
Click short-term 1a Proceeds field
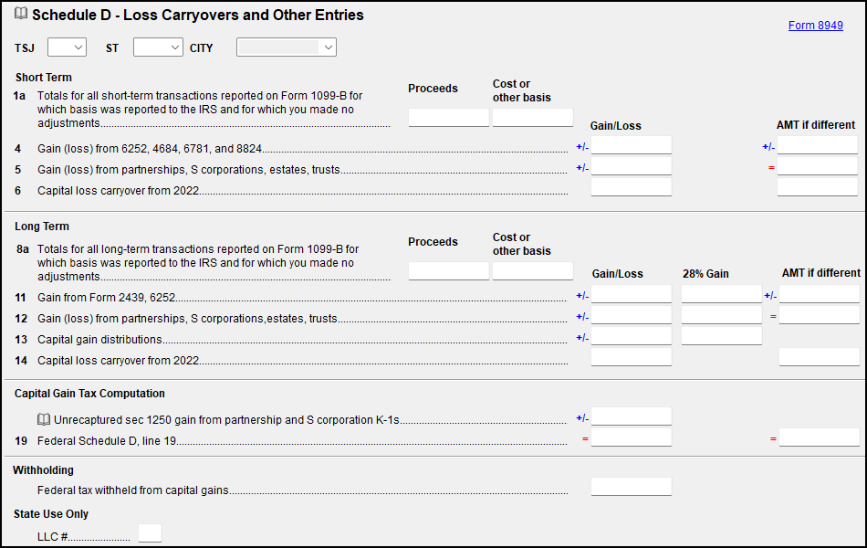click(x=448, y=118)
